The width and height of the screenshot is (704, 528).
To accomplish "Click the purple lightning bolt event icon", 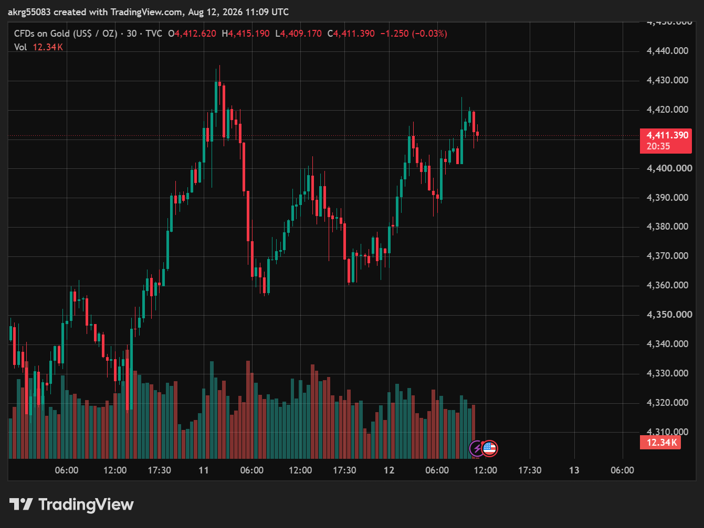I will pyautogui.click(x=477, y=448).
